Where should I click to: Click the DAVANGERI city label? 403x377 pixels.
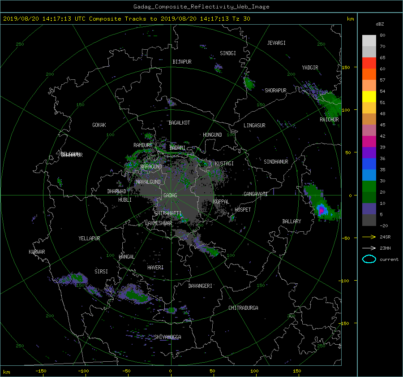[200, 286]
